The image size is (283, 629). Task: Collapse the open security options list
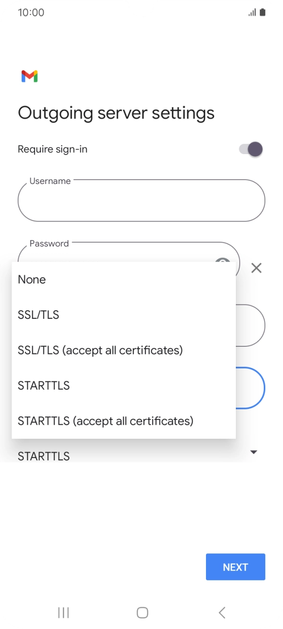point(253,452)
